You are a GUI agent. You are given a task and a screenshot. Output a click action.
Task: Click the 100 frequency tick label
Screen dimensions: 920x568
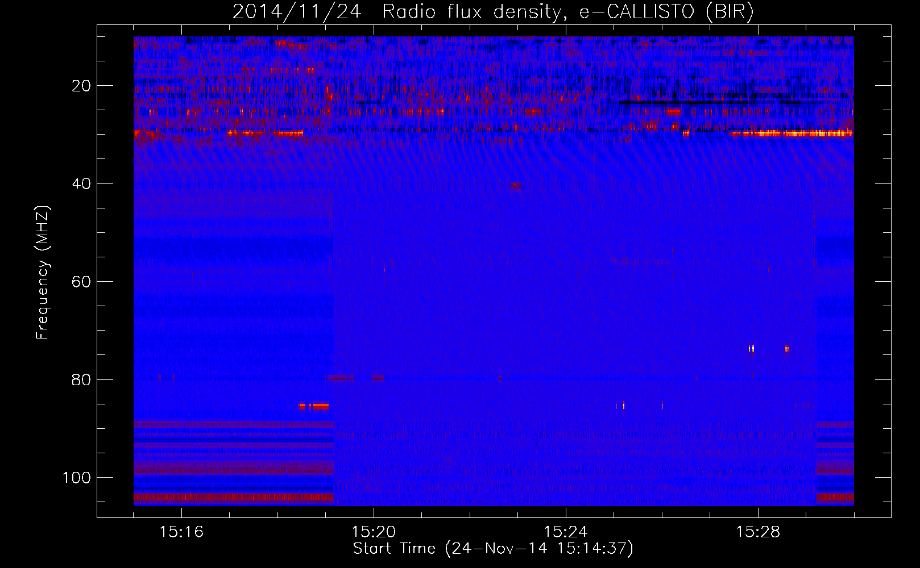[x=77, y=478]
